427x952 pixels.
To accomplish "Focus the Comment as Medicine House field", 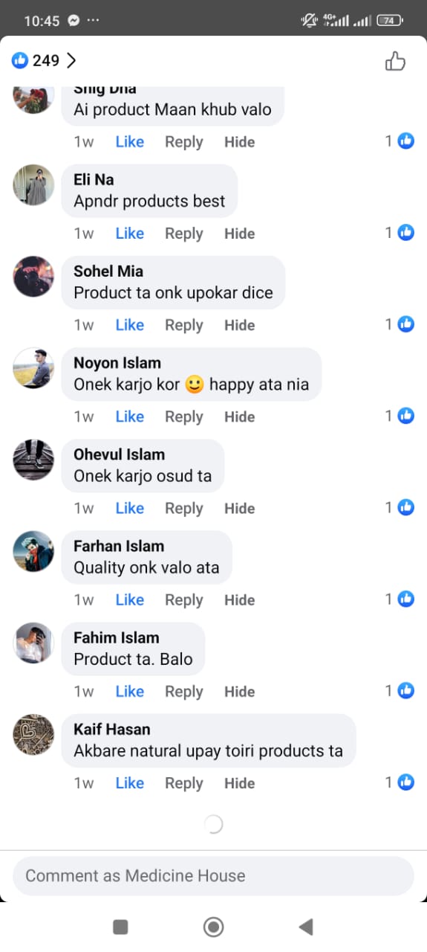I will (x=213, y=876).
